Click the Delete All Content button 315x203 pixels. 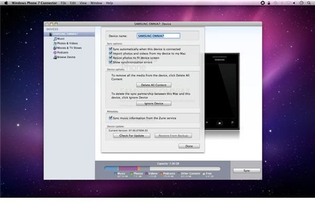coord(154,85)
